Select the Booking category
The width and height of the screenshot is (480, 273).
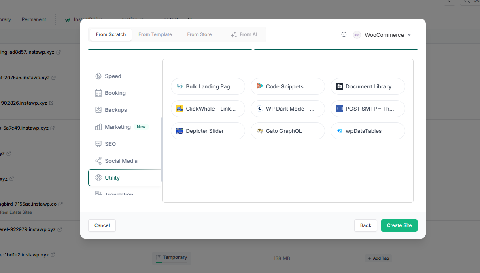(x=124, y=93)
